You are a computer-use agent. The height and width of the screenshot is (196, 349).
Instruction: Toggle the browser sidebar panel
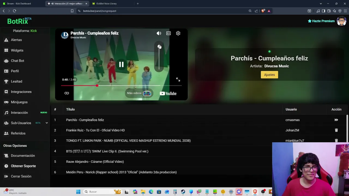(323, 11)
